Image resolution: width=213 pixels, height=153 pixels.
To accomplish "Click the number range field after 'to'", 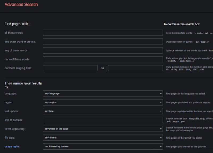I will (x=135, y=68).
